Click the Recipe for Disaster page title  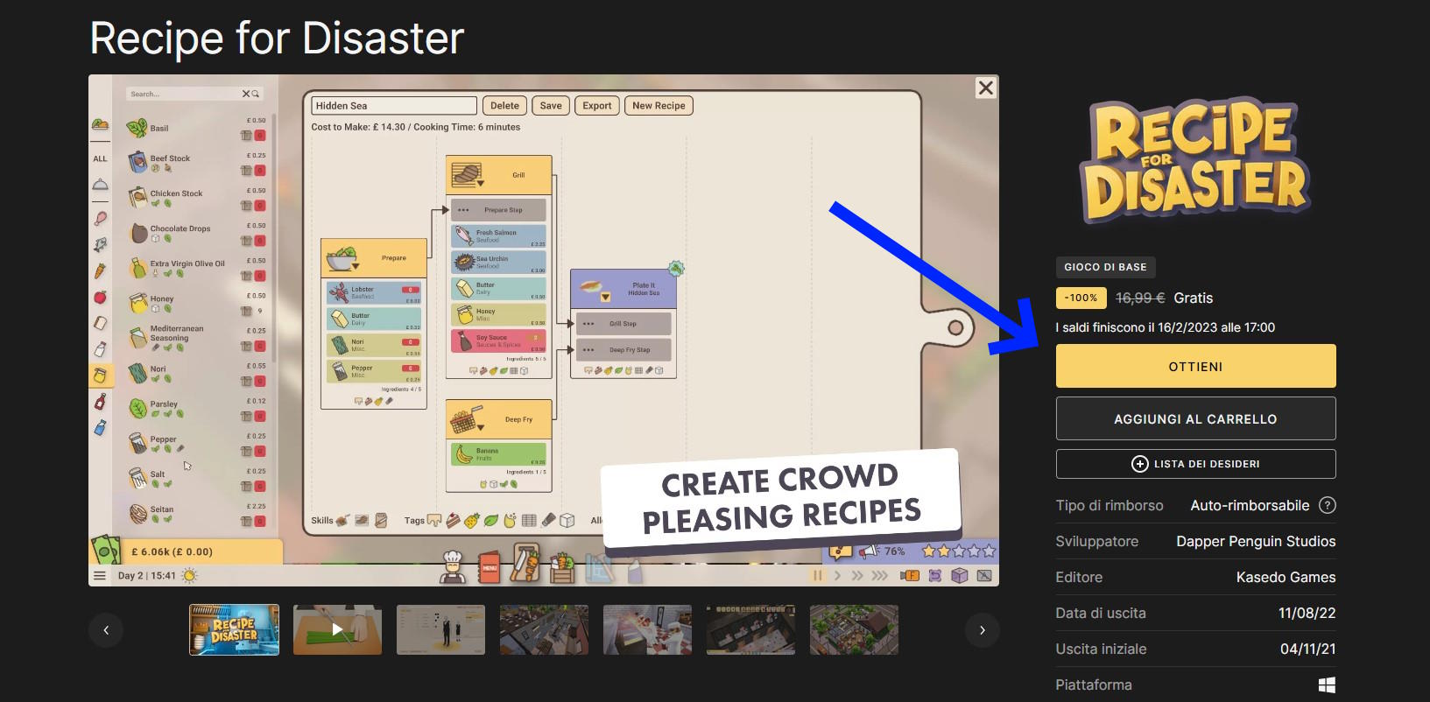[277, 39]
